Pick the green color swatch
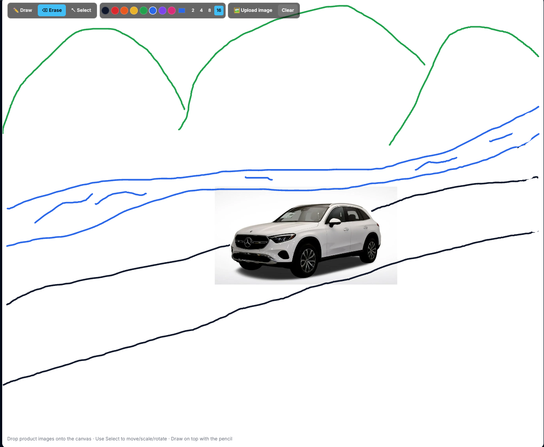 coord(143,11)
